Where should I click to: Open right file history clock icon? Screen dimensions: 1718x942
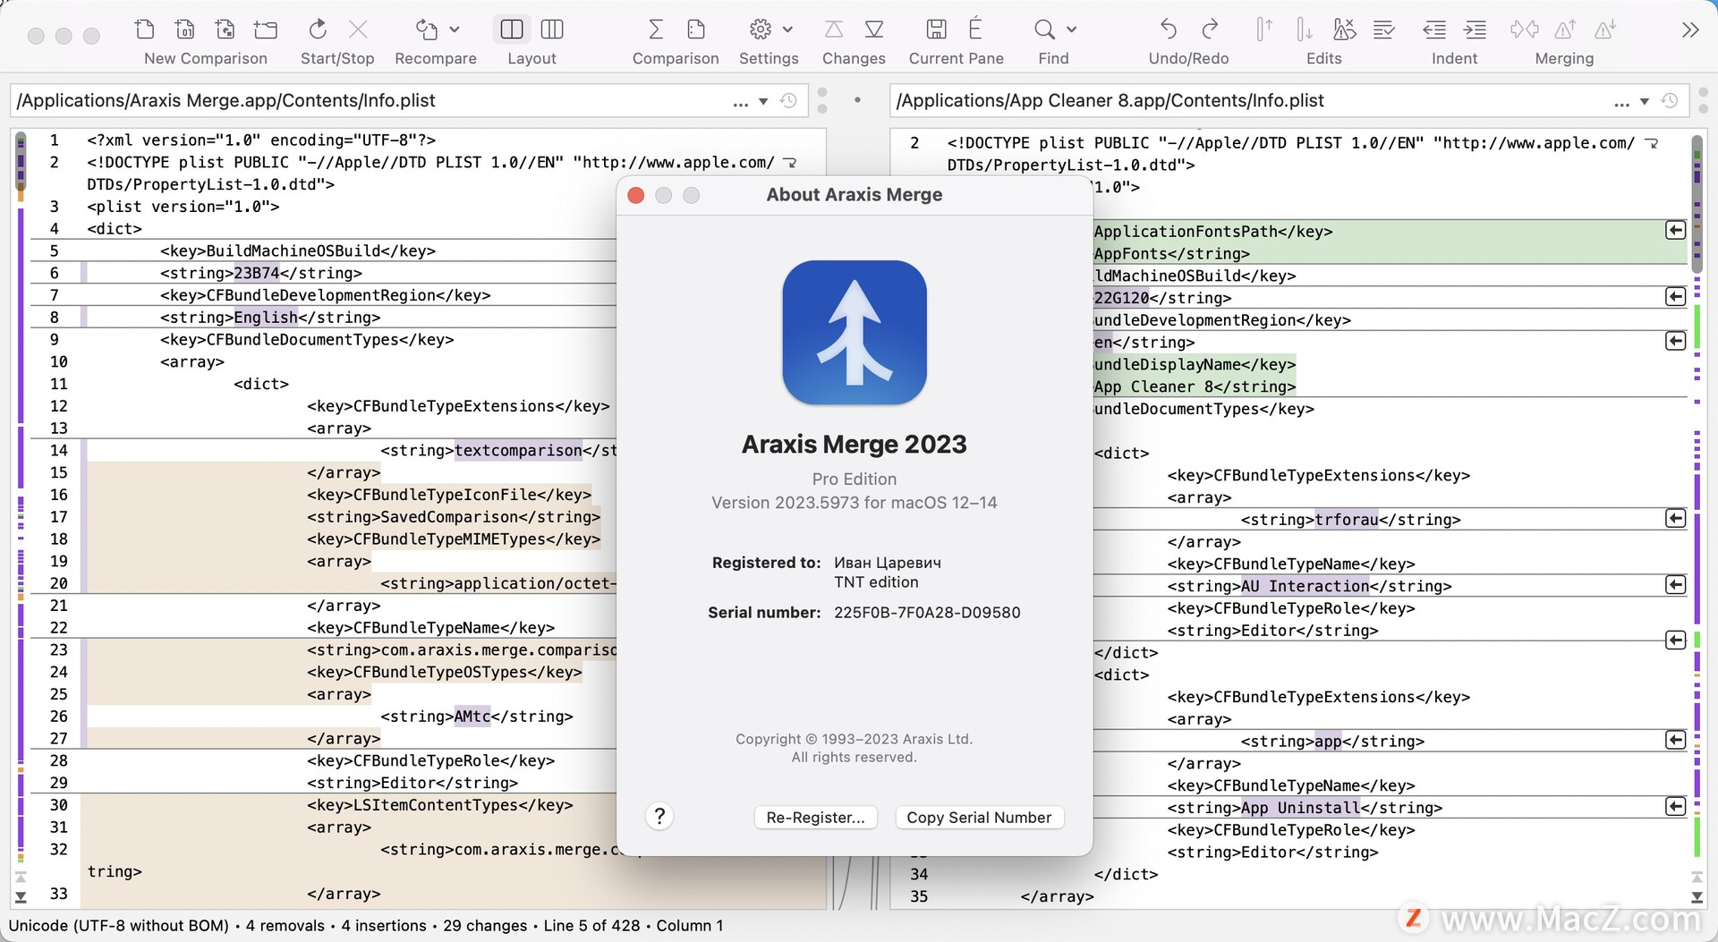(x=1670, y=101)
